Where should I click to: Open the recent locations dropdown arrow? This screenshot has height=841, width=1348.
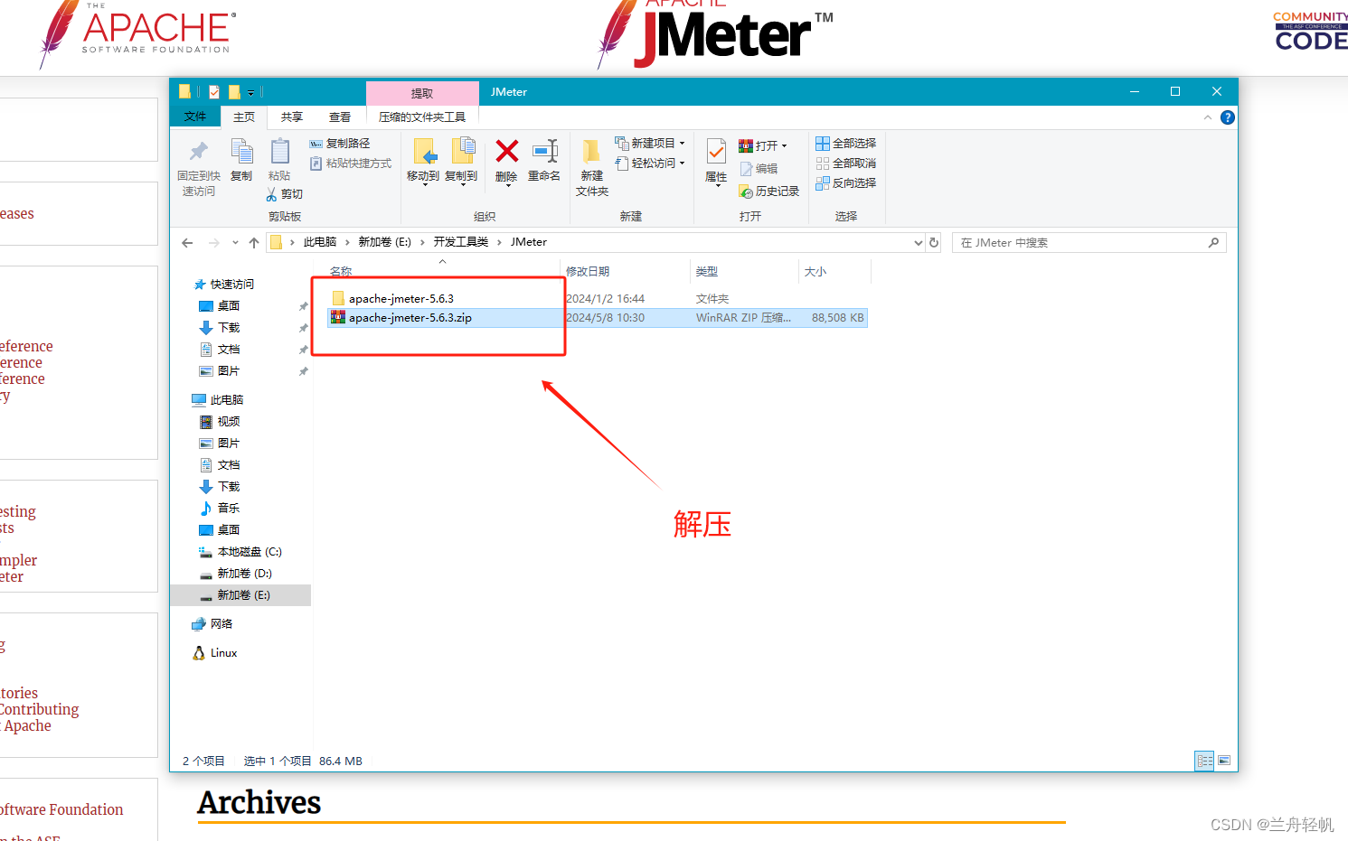click(x=235, y=243)
